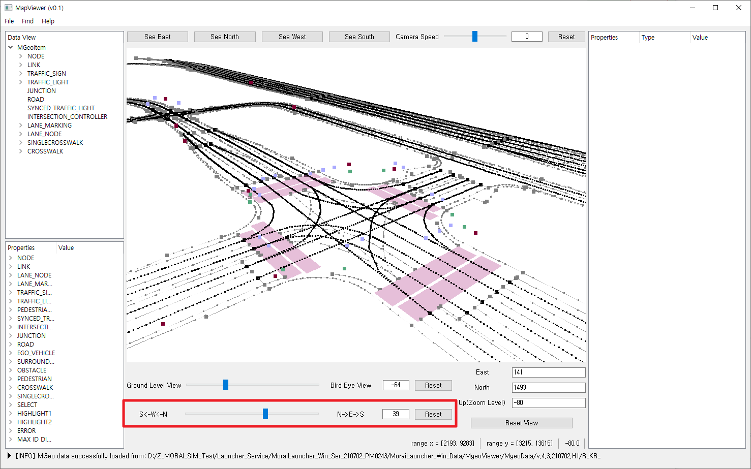Expand EGO_VEHICLE in the Properties list

tap(11, 353)
